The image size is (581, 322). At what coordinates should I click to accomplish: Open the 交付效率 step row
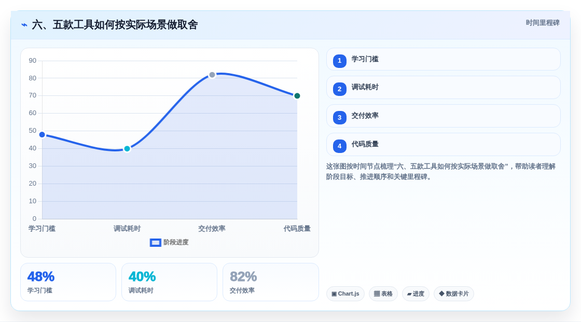click(x=443, y=116)
